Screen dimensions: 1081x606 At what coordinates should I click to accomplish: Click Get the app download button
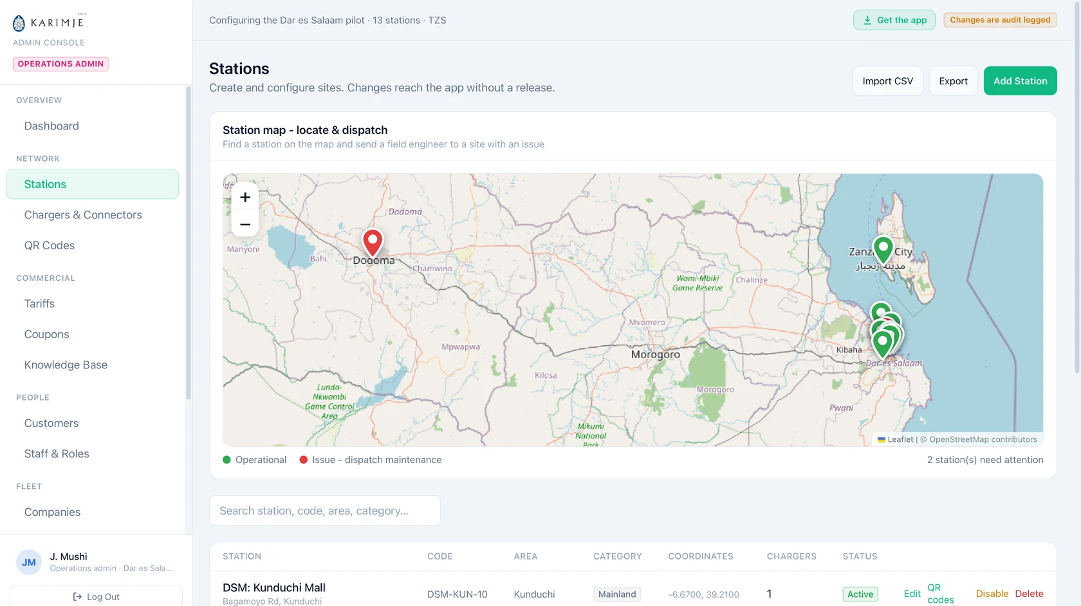[x=894, y=20]
